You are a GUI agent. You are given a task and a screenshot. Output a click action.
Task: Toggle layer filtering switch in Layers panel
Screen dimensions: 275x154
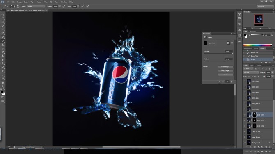[273, 68]
